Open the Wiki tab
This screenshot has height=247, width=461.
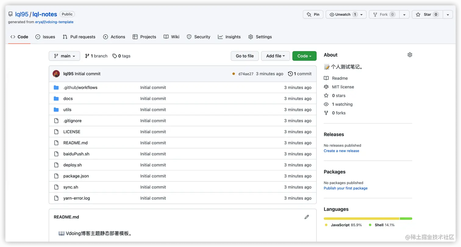[171, 37]
